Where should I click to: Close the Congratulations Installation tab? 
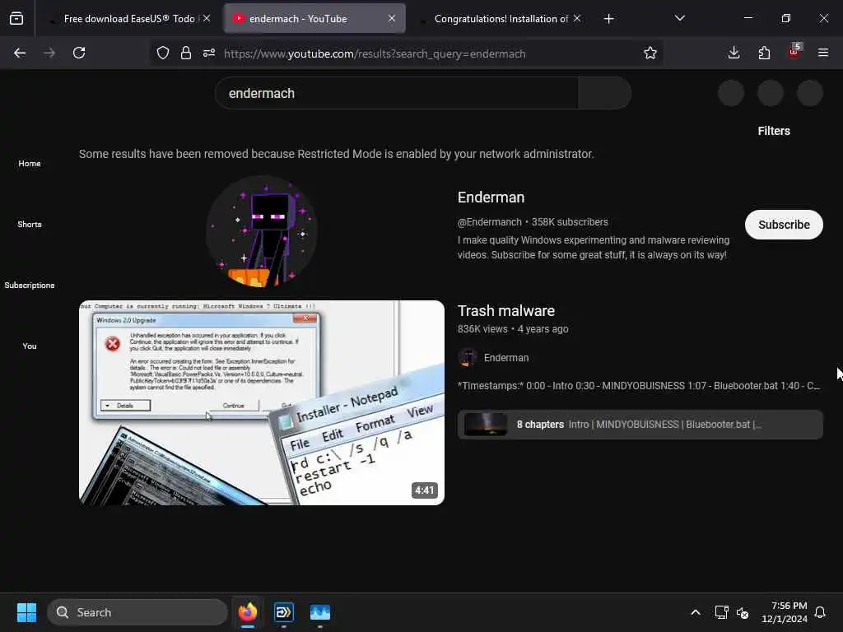pos(577,18)
